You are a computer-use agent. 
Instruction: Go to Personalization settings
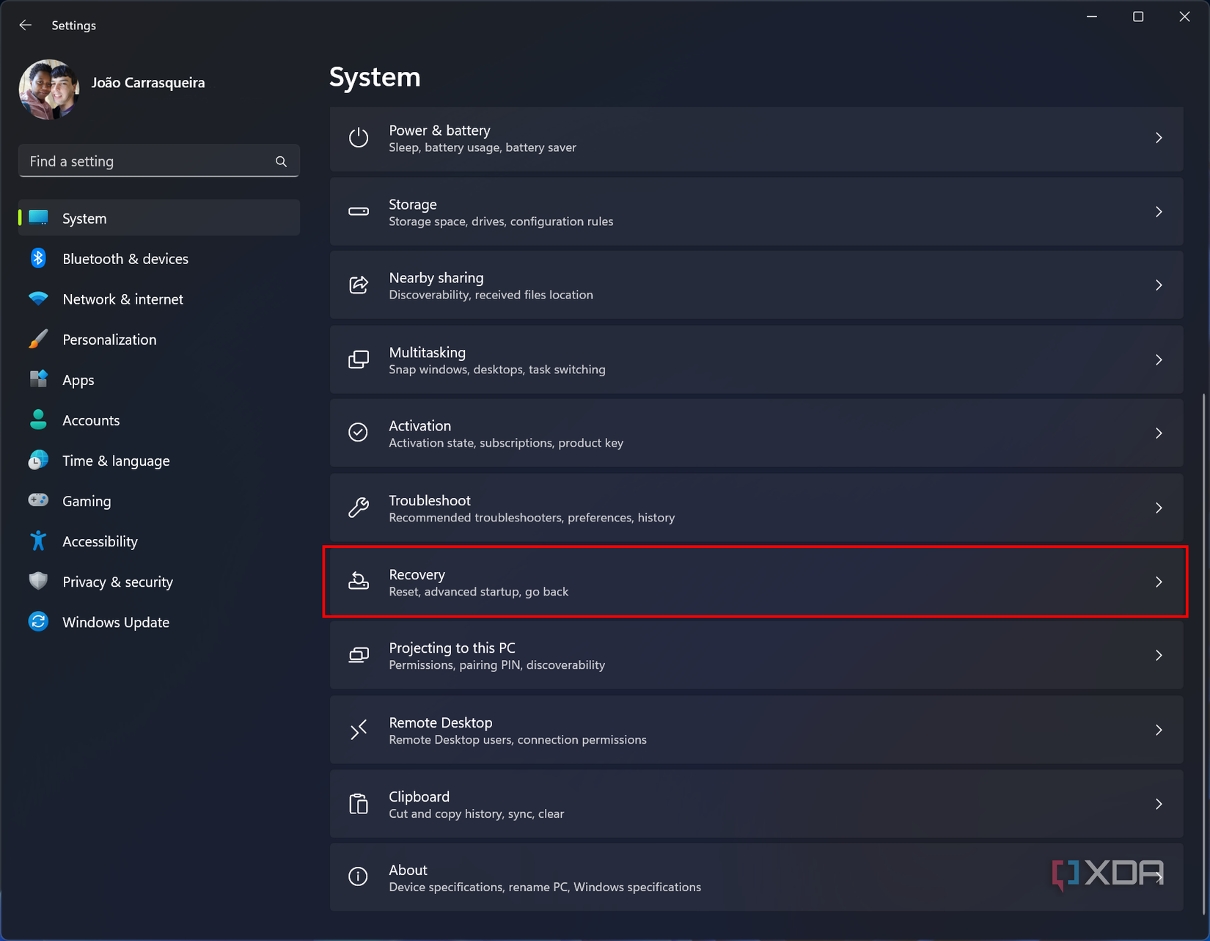[159, 339]
